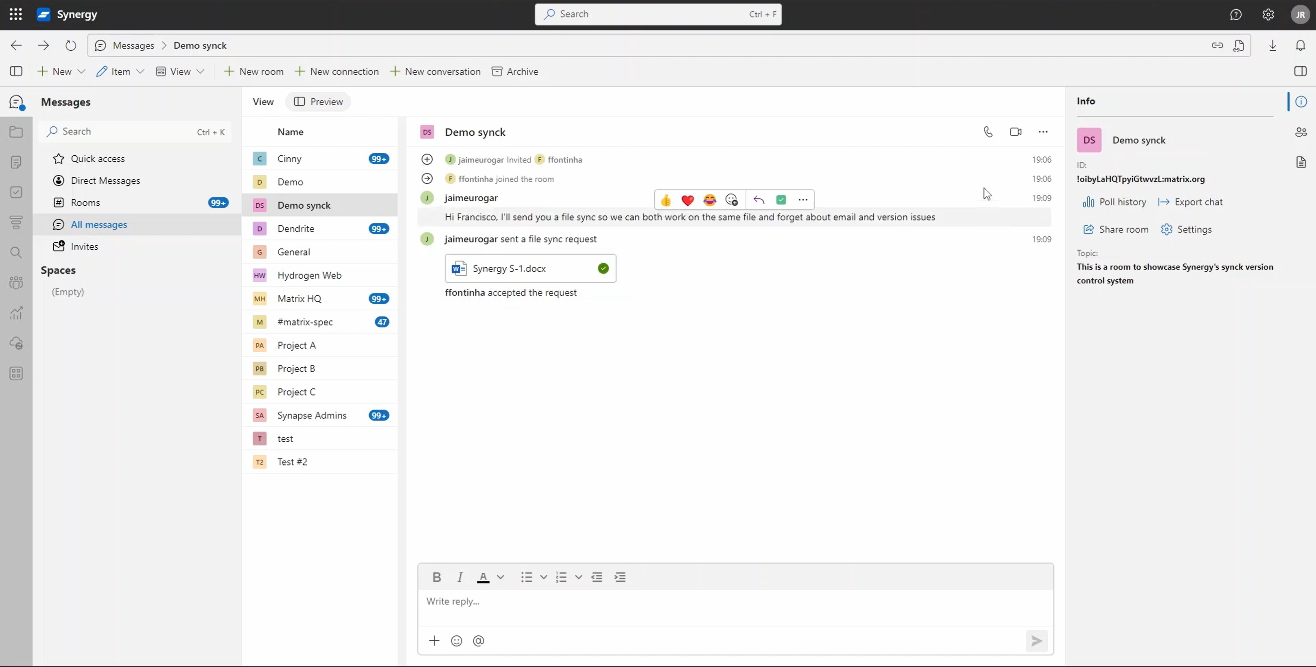The image size is (1316, 667).
Task: Open the Synapse Admins room
Action: point(320,415)
